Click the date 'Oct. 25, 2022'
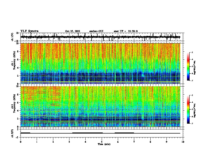This screenshot has width=206, height=159. (x=73, y=31)
